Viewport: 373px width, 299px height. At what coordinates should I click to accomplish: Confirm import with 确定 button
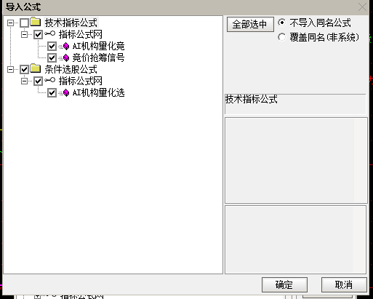coord(284,284)
